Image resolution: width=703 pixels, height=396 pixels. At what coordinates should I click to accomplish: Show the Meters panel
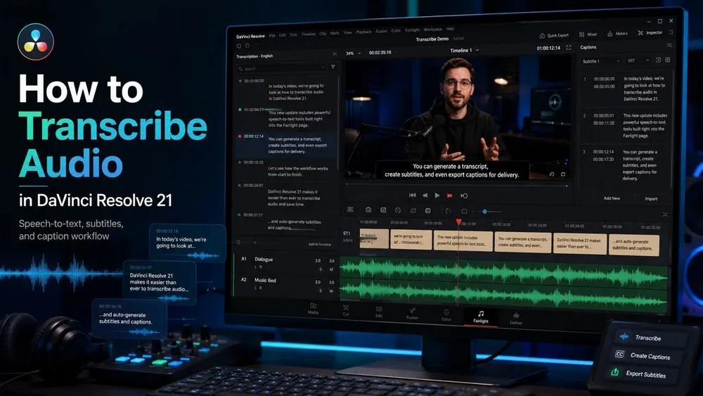617,34
